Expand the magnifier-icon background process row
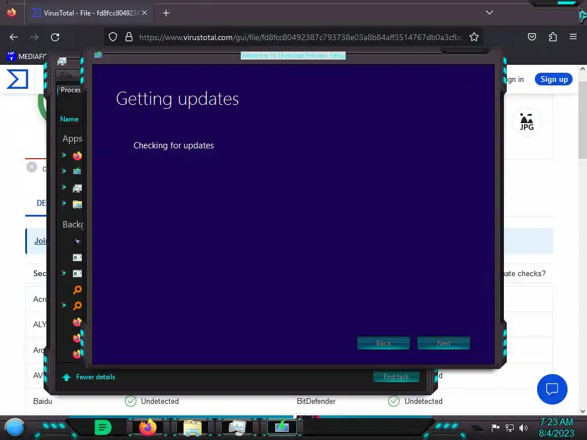 pyautogui.click(x=64, y=305)
